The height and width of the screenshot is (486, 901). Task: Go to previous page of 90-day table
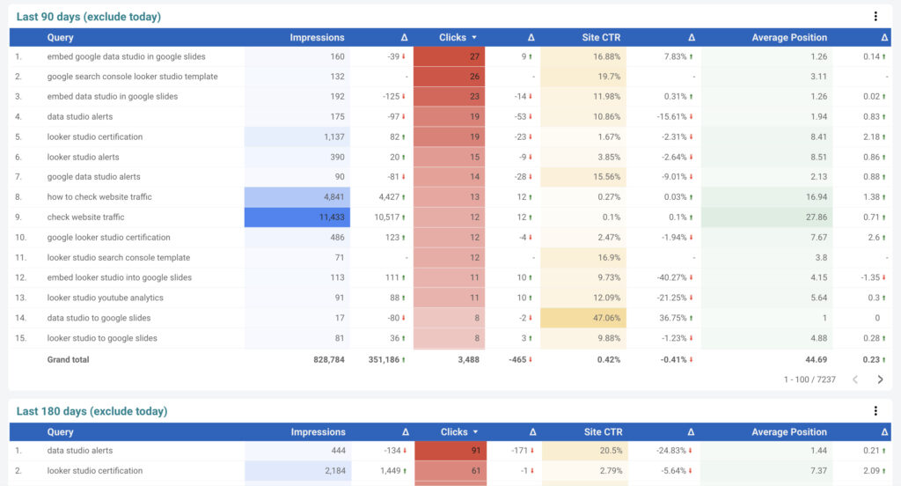click(855, 379)
